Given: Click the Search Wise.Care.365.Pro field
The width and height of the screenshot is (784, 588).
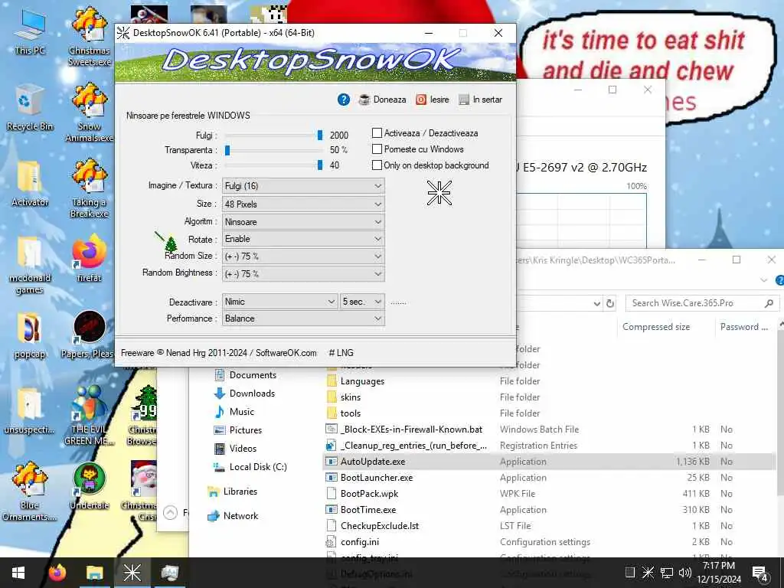Looking at the screenshot, I should 702,303.
